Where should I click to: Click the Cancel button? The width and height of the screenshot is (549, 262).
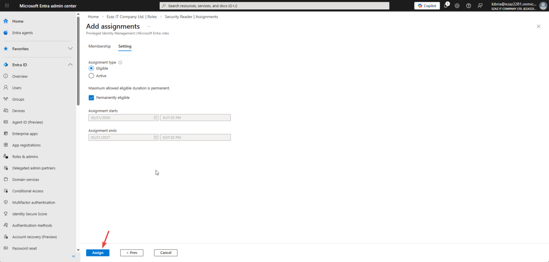tap(166, 253)
